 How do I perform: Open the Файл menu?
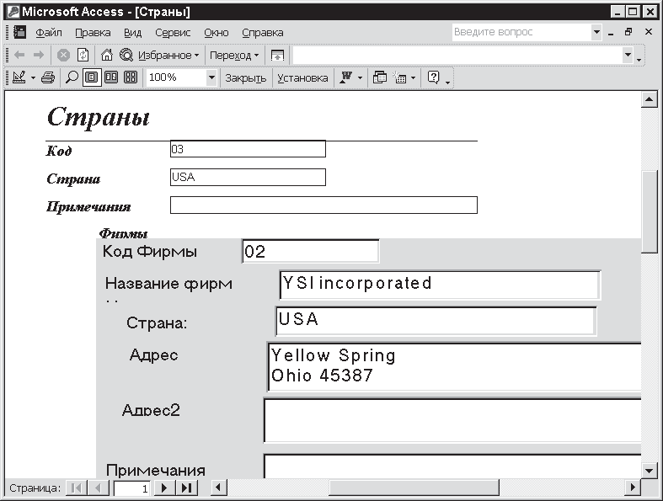[49, 32]
